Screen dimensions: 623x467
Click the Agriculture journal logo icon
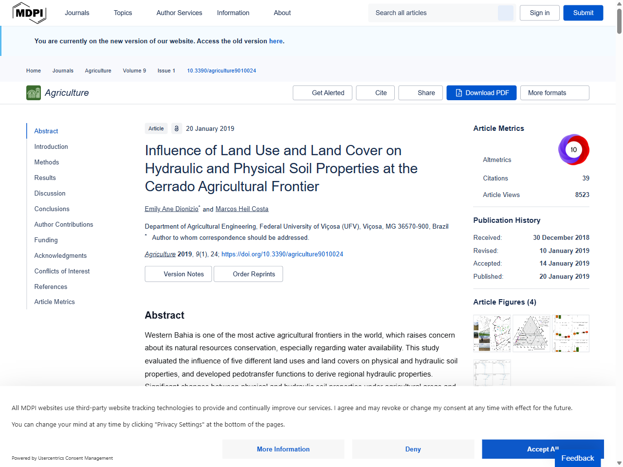tap(33, 92)
